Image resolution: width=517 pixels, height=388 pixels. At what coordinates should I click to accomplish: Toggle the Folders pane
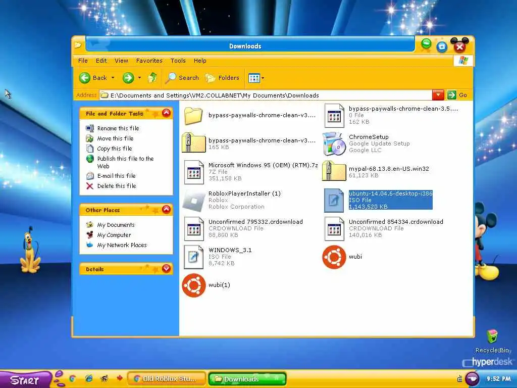[x=222, y=78]
